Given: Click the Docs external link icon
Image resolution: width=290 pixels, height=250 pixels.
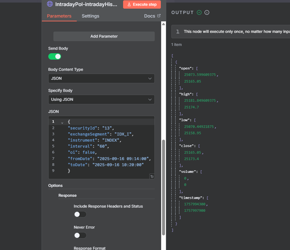Looking at the screenshot, I should click(x=159, y=16).
